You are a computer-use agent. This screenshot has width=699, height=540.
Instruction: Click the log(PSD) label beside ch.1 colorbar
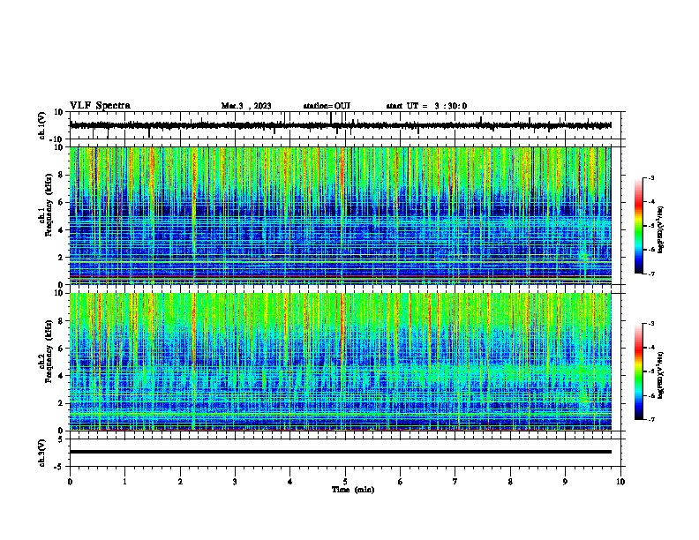click(661, 229)
